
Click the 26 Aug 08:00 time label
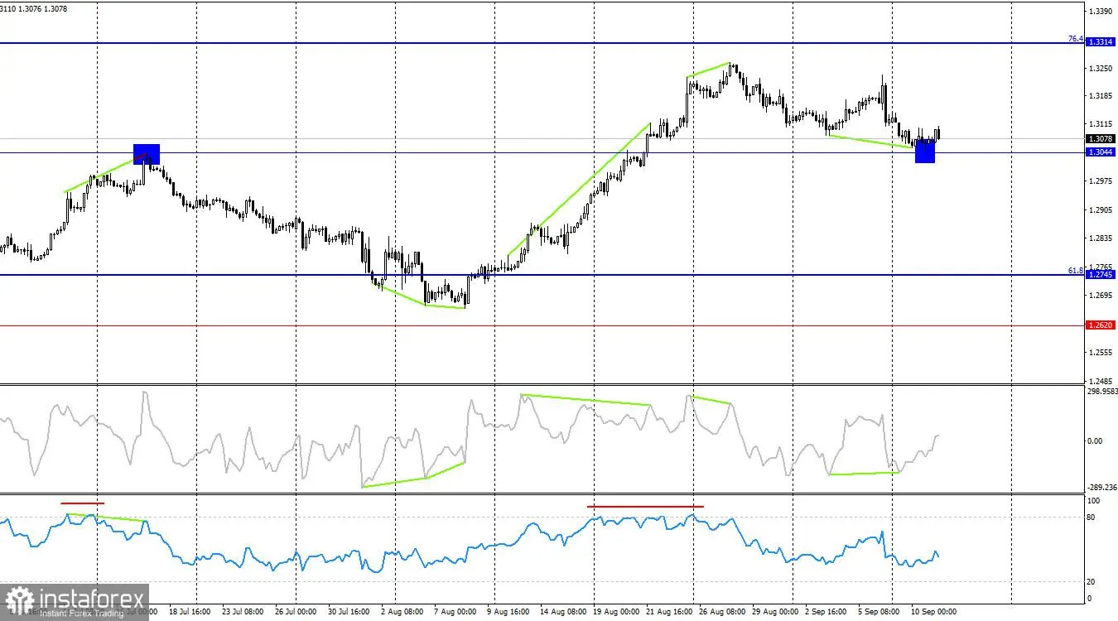[x=722, y=612]
